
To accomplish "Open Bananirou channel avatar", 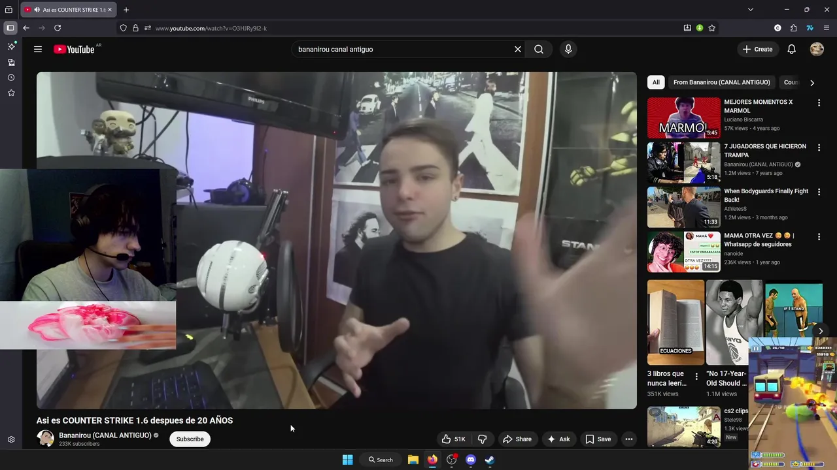I will 45,439.
